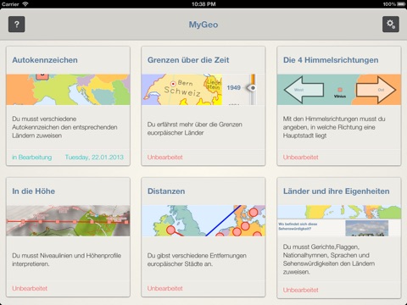This screenshot has width=407, height=305.
Task: Tap the Wi-Fi signal icon
Action: point(25,4)
